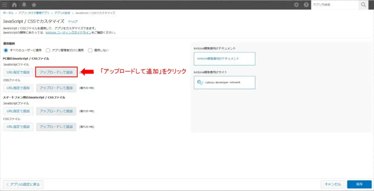This screenshot has height=191, width=374.
Task: Click kintone開発者向けサイト label
Action: coord(210,72)
